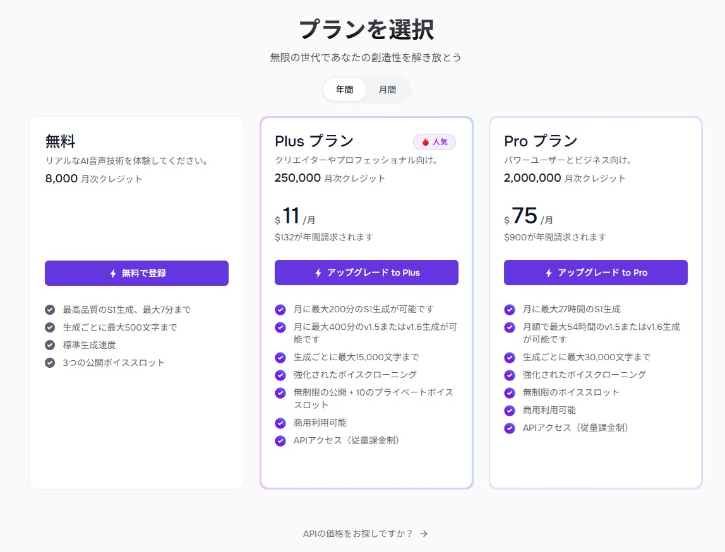Upgrade with the アップグレード to Plus button

click(x=366, y=273)
